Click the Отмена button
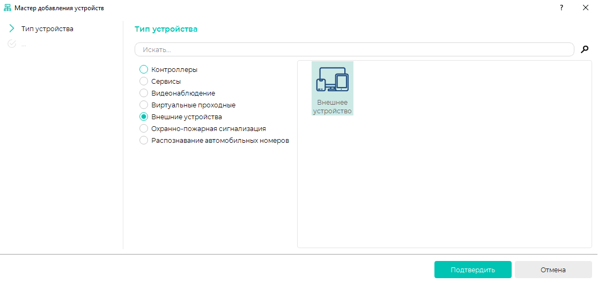Image resolution: width=598 pixels, height=283 pixels. click(x=553, y=270)
